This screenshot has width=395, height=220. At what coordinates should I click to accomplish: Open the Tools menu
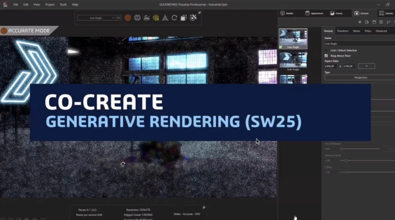63,5
